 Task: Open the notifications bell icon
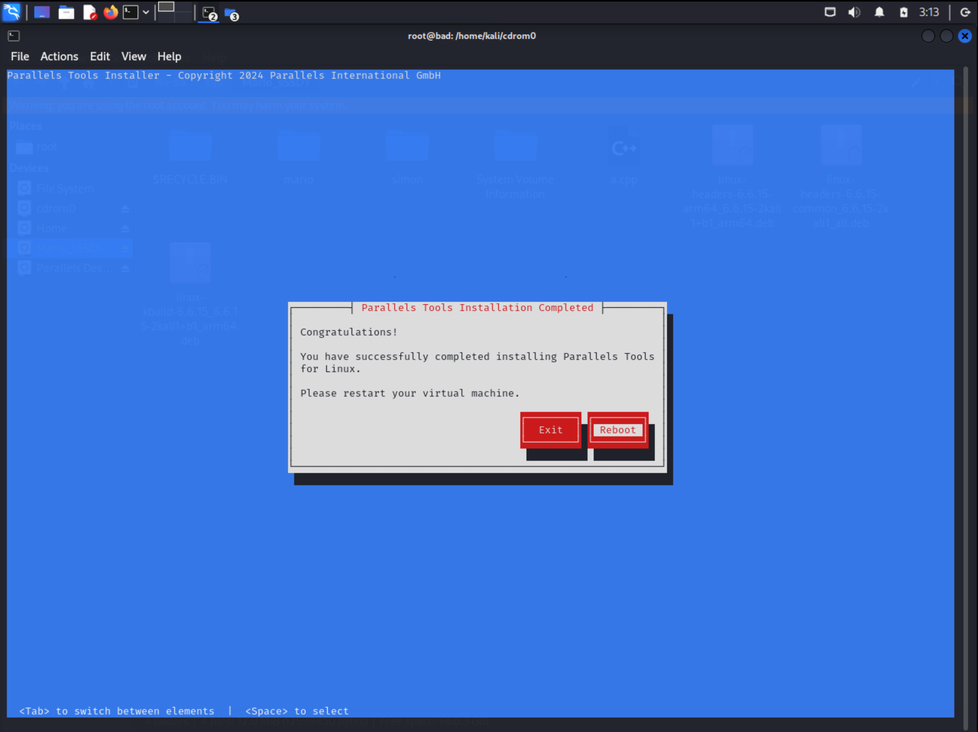point(879,12)
